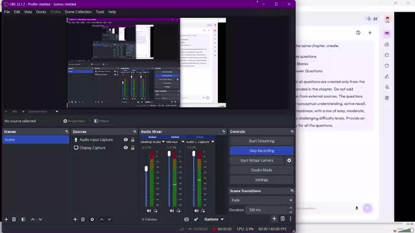
Task: Open the Edit menu
Action: point(17,12)
